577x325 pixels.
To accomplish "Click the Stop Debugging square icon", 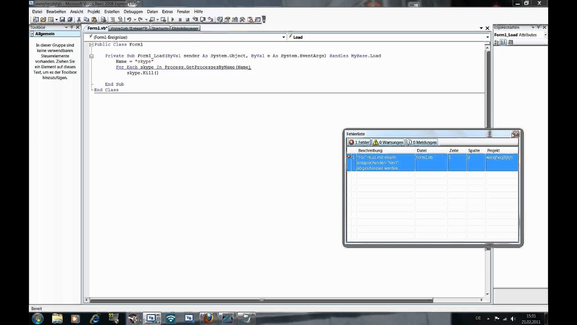I will click(x=188, y=19).
